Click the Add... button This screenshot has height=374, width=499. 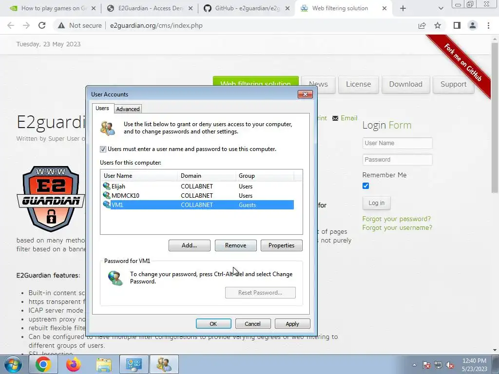(190, 245)
